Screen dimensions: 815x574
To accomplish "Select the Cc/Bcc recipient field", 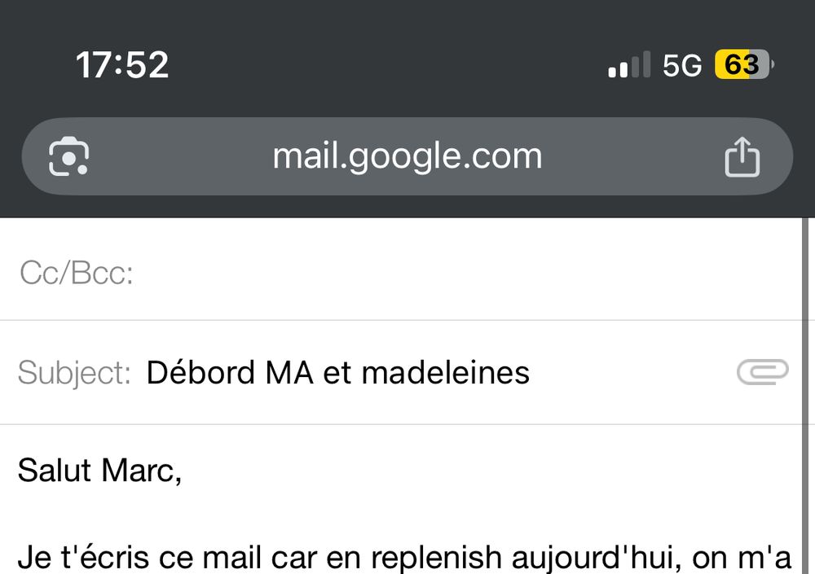I will point(407,274).
